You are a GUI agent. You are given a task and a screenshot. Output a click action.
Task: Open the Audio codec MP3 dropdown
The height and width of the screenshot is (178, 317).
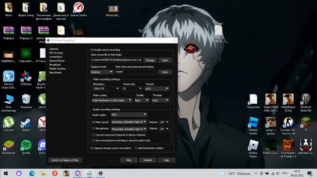[129, 115]
